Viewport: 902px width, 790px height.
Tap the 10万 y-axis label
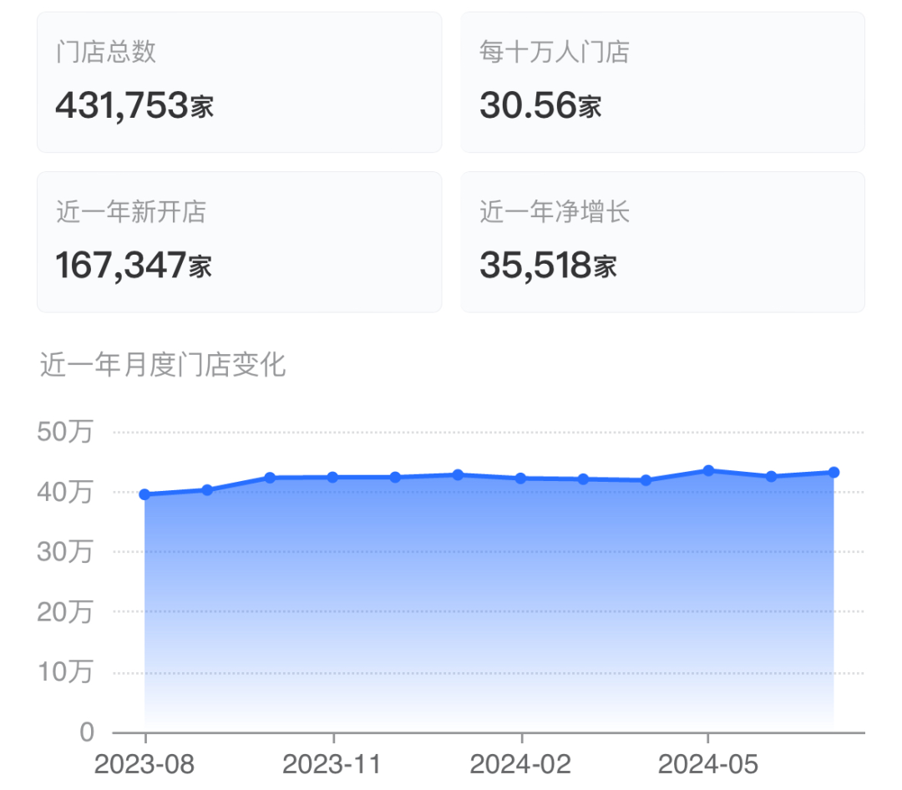point(64,672)
